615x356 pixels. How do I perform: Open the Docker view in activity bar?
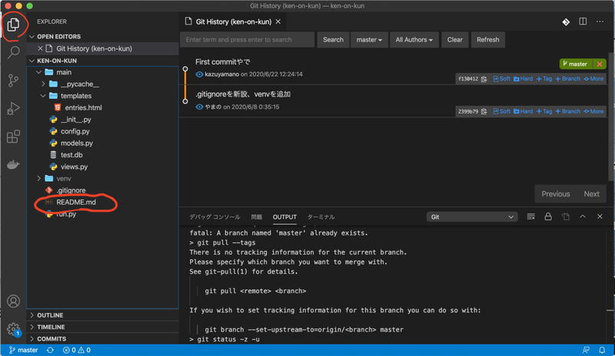click(13, 164)
